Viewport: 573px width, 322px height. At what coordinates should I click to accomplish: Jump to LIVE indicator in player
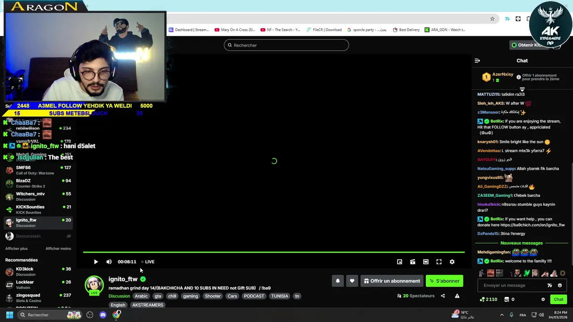[148, 262]
